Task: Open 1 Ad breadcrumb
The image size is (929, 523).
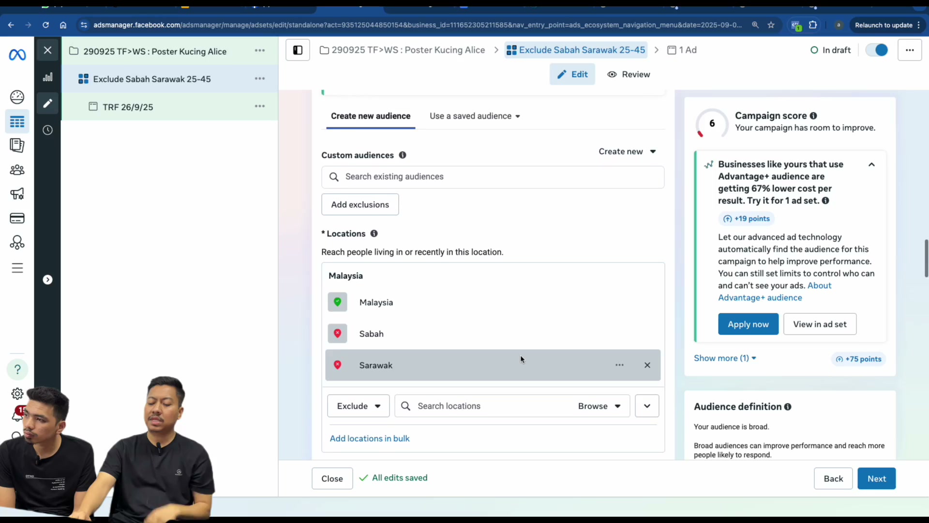Action: [x=682, y=50]
